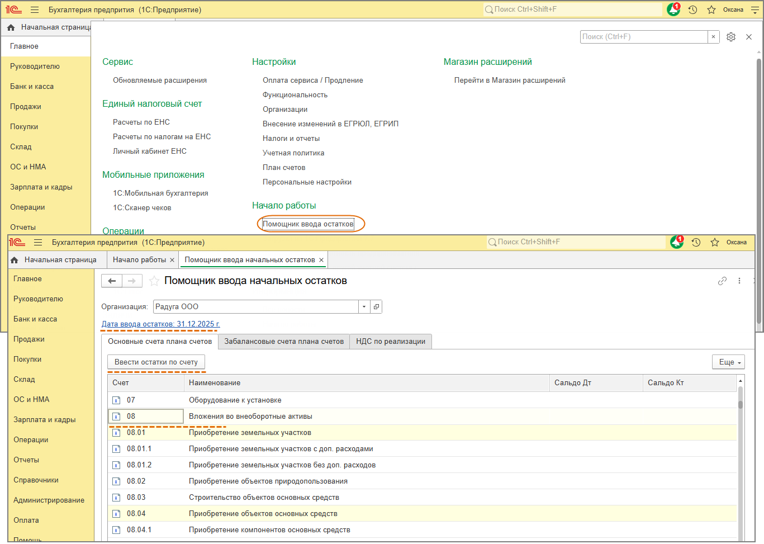Open favorites star in top title bar
This screenshot has width=764, height=544.
click(711, 10)
